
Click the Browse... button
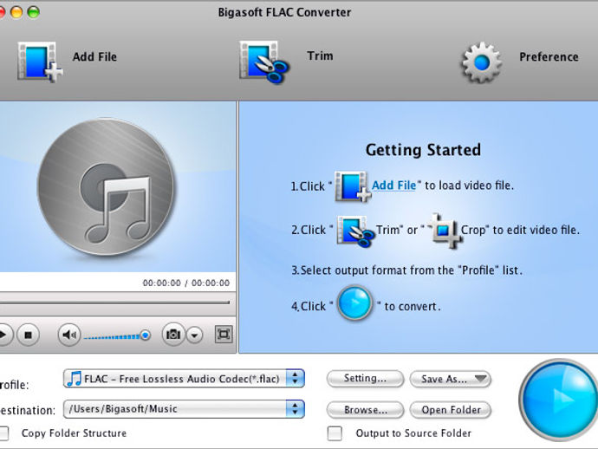(365, 410)
